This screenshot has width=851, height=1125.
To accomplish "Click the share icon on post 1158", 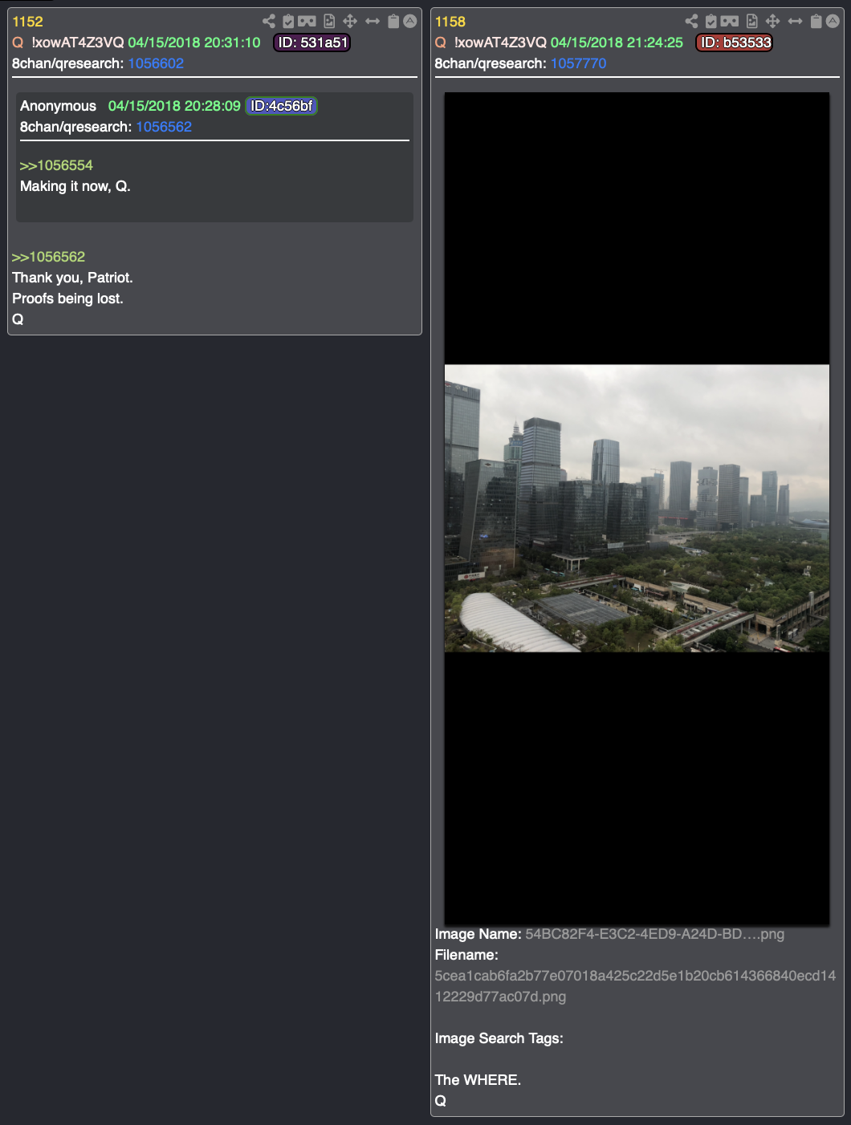I will click(691, 22).
